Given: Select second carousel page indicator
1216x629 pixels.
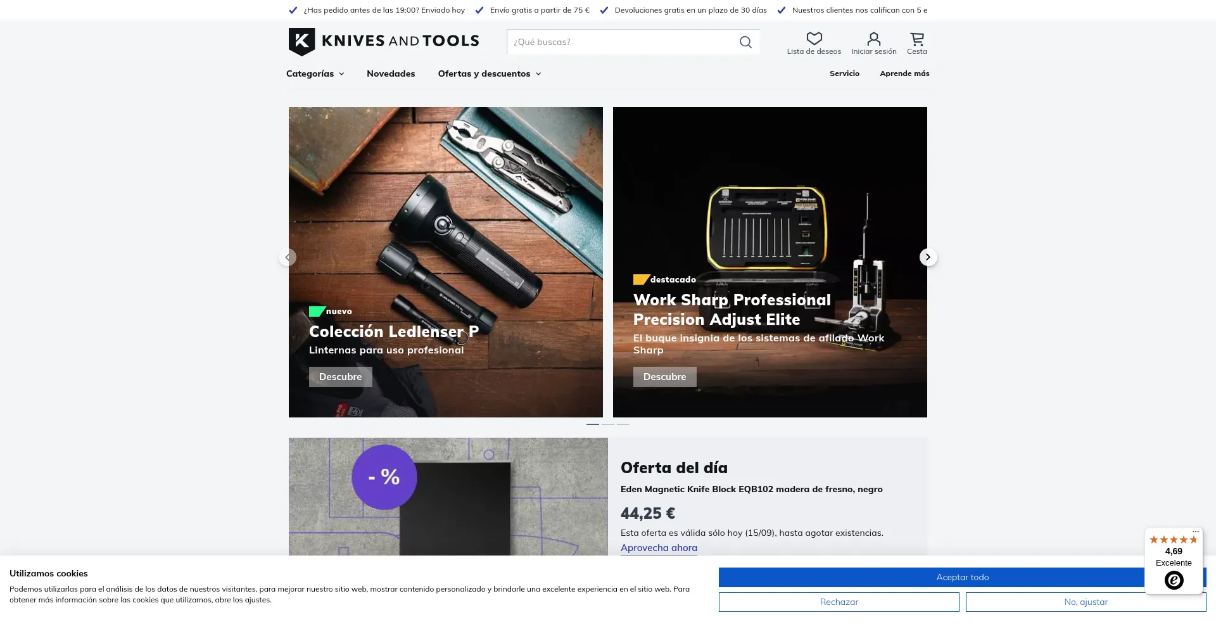Looking at the screenshot, I should click(608, 424).
